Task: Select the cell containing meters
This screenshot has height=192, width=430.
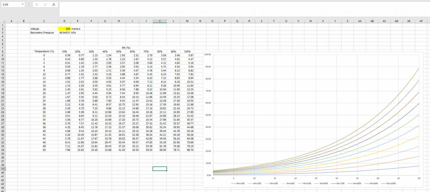Action: coord(78,29)
